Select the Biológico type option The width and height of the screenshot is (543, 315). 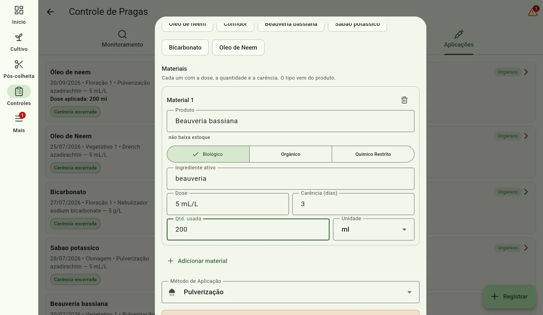(208, 154)
